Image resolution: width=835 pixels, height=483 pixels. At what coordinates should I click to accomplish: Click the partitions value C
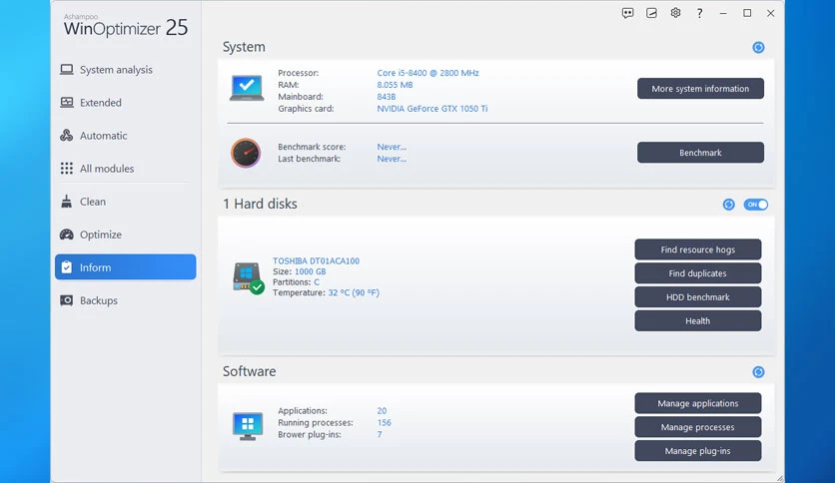coord(317,282)
